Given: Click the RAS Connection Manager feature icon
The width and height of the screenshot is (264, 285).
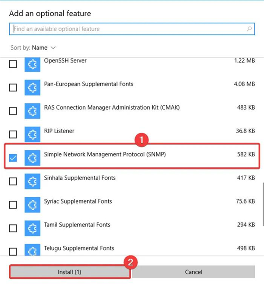Looking at the screenshot, I should pyautogui.click(x=32, y=111).
